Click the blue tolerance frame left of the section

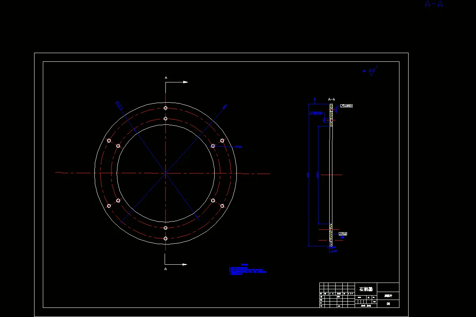point(317,113)
